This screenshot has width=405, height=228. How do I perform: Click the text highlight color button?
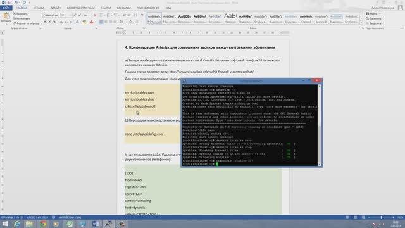click(84, 22)
